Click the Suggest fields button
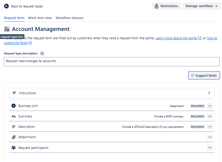The width and height of the screenshot is (222, 162). [204, 76]
